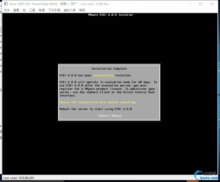Open the 宏 menu

click(x=24, y=10)
